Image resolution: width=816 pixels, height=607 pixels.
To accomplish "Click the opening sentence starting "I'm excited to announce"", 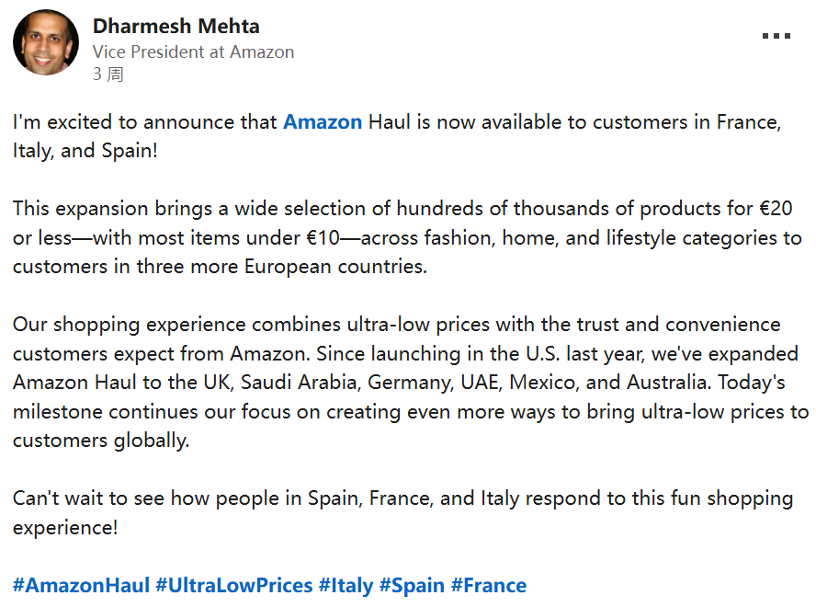I will point(147,122).
